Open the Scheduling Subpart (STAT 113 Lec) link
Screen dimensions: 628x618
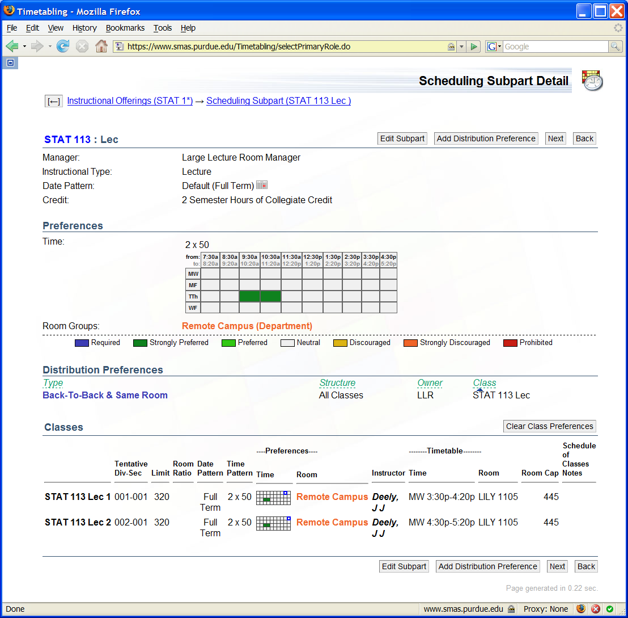[278, 100]
